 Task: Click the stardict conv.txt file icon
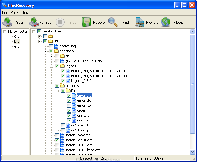(x=62, y=135)
